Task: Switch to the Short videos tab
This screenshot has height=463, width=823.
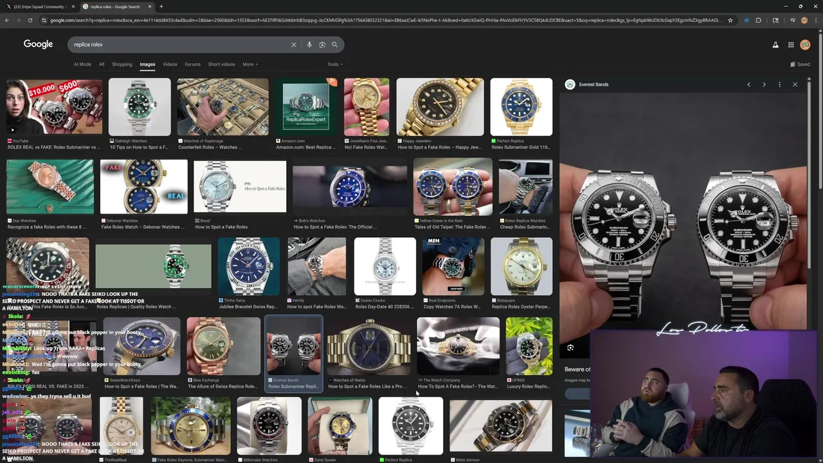Action: 221,64
